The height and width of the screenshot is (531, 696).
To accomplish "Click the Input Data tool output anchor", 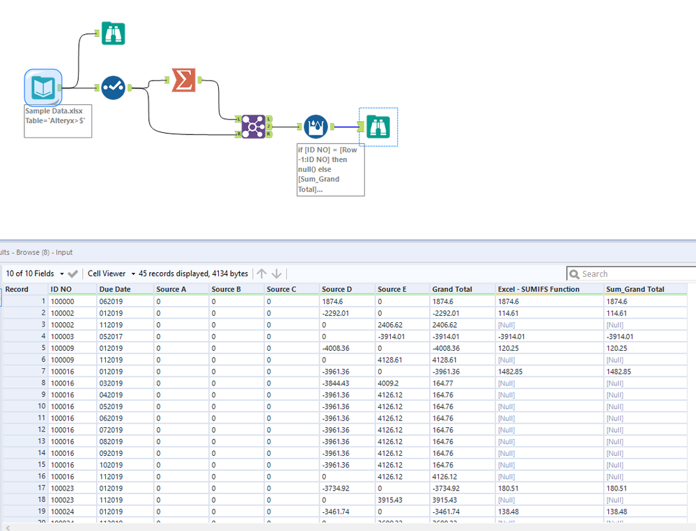I will pos(59,88).
